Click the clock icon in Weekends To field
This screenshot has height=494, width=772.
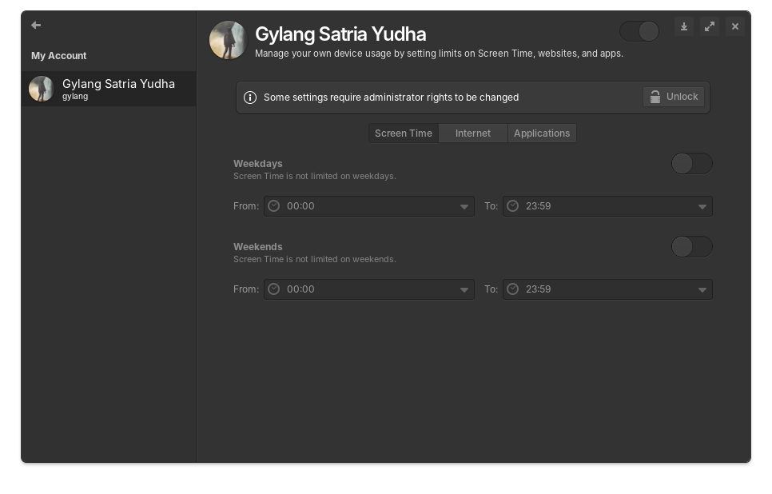pyautogui.click(x=513, y=289)
